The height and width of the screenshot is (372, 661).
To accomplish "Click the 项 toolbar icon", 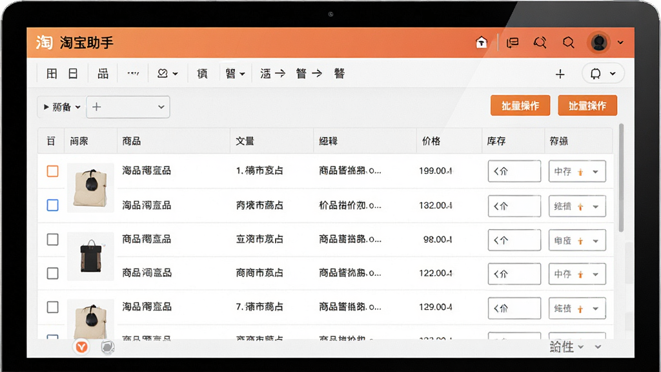I will (202, 74).
